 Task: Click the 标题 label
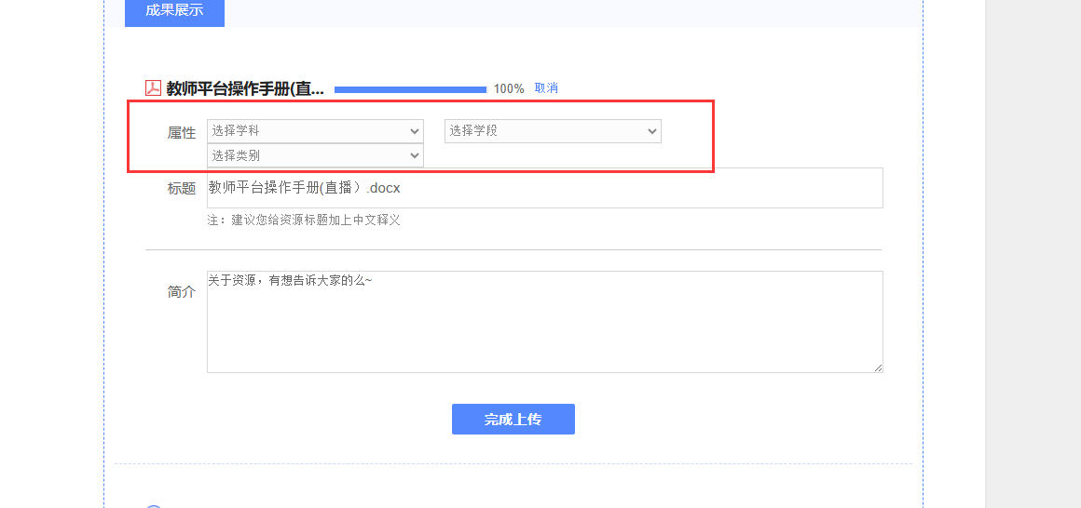[x=182, y=189]
